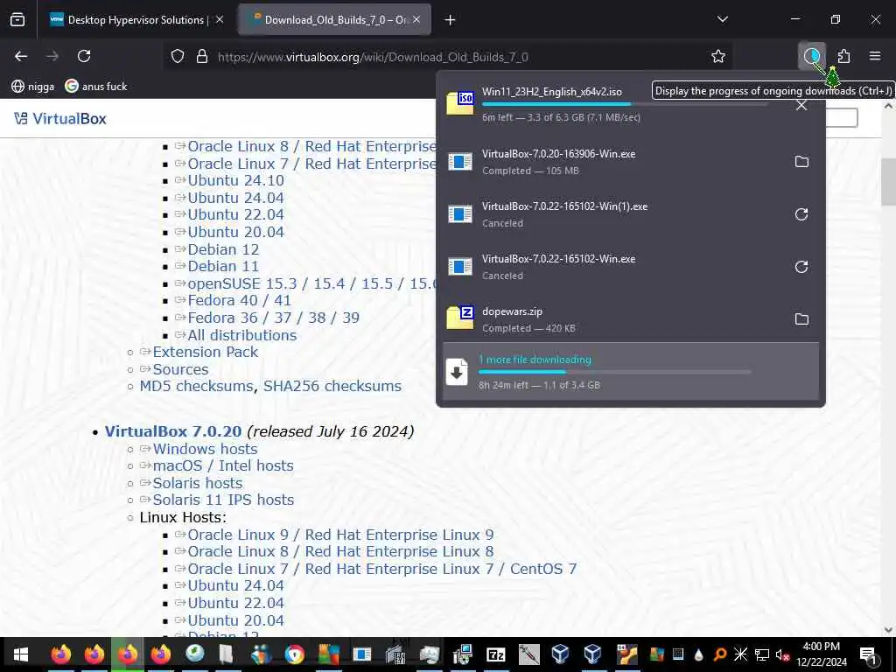Screen dimensions: 896x672
Task: Open the Debian 12 download link
Action: pyautogui.click(x=223, y=249)
